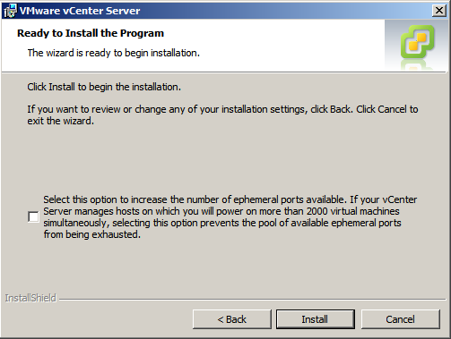Click the installer icon in title bar
This screenshot has width=451, height=339.
tap(10, 11)
